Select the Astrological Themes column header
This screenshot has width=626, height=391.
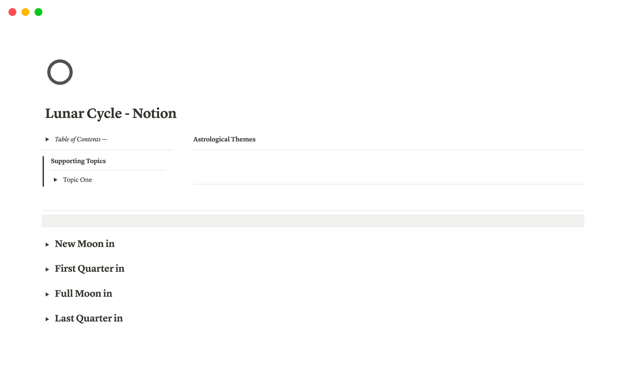[x=224, y=139]
